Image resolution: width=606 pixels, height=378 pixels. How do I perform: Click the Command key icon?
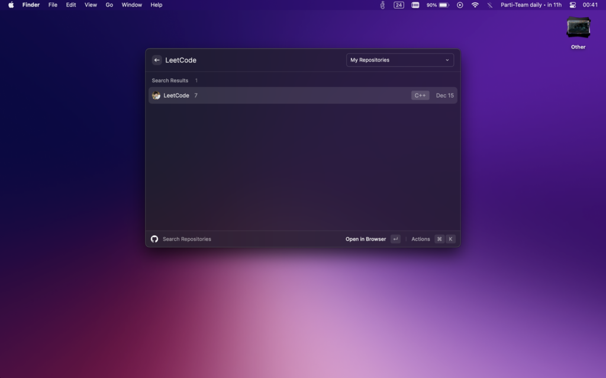440,239
